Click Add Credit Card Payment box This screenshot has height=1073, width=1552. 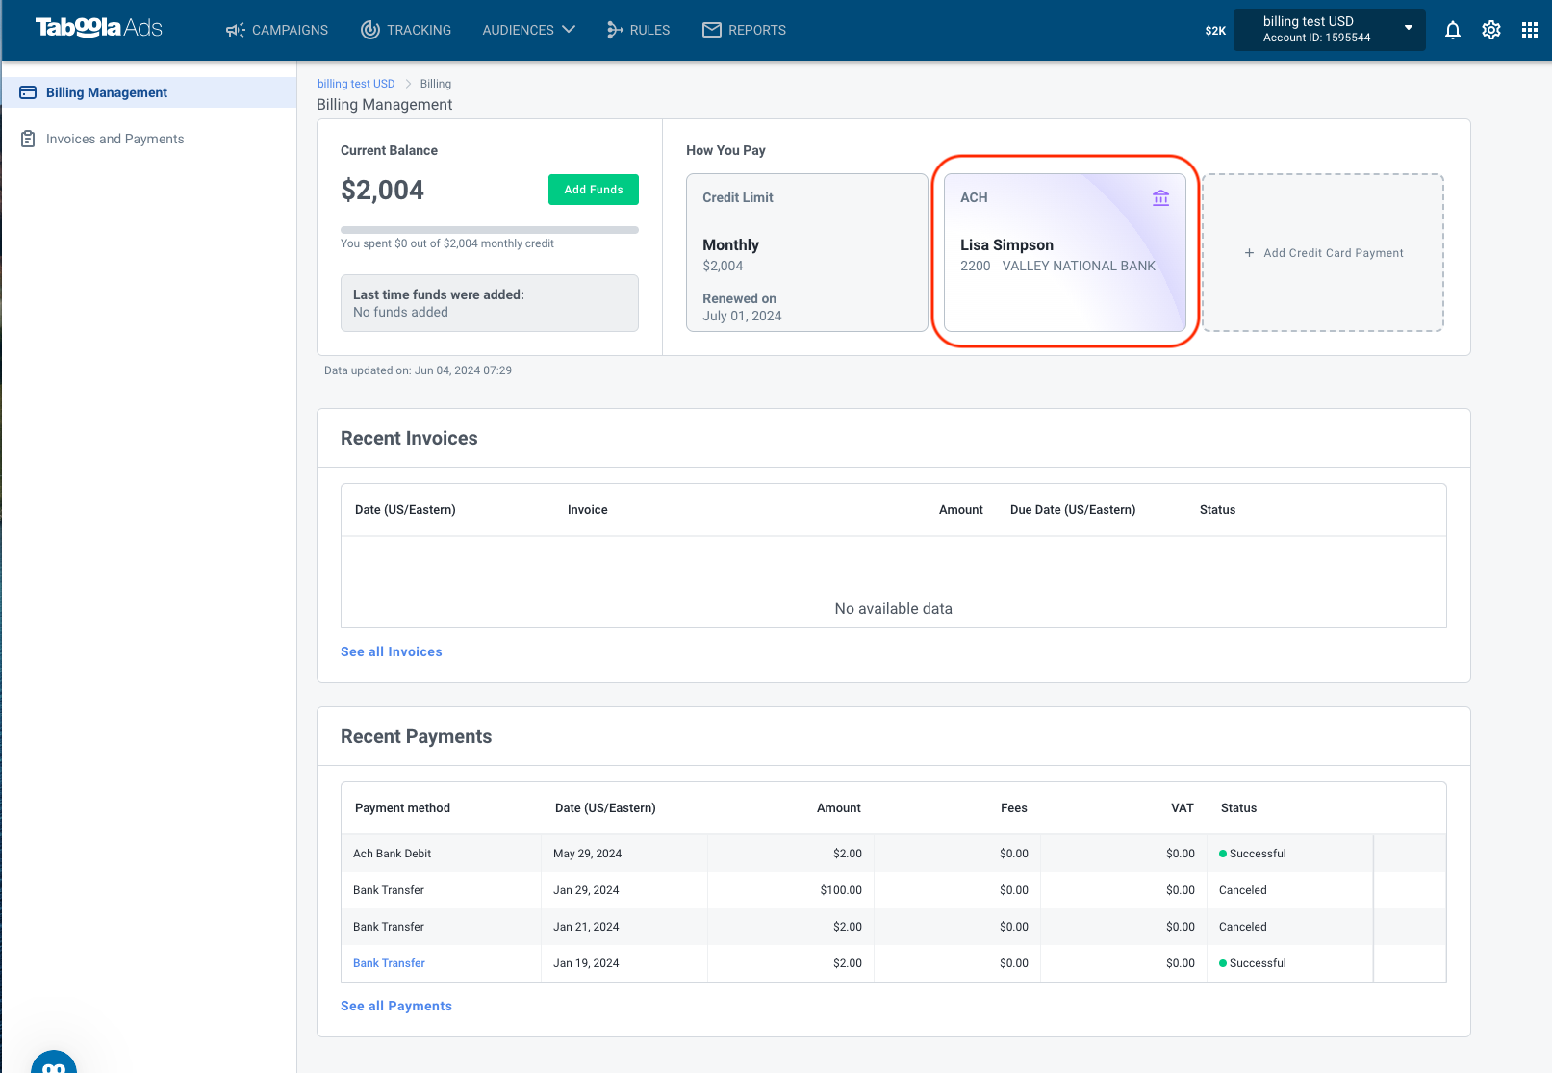coord(1323,253)
